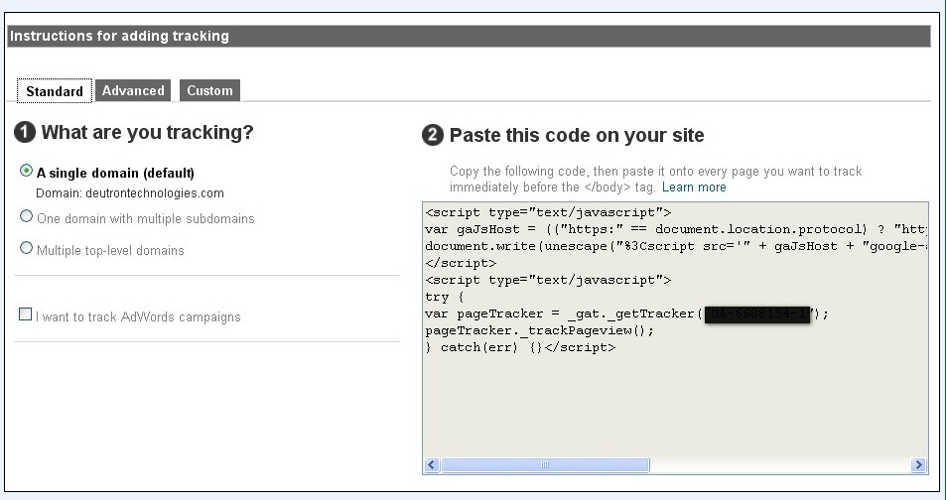The width and height of the screenshot is (946, 500).
Task: Open the Advanced tab
Action: 133,90
